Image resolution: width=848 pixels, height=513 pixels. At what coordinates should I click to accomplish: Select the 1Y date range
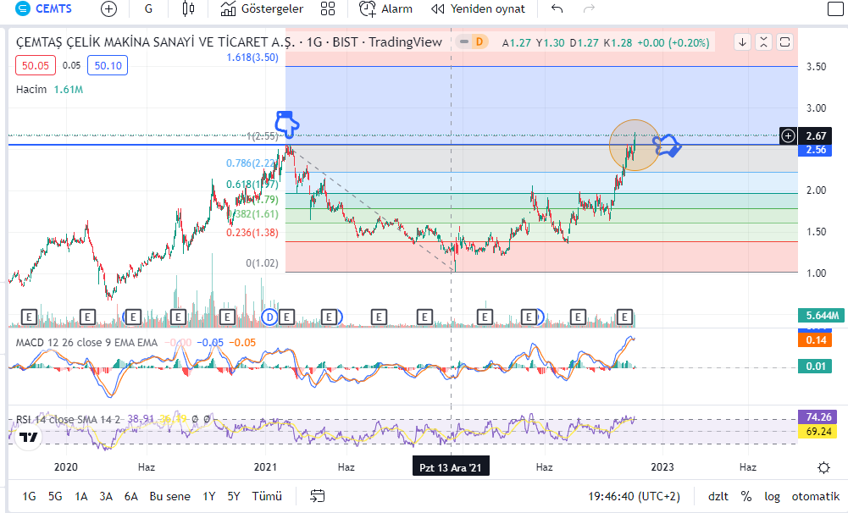click(x=208, y=496)
